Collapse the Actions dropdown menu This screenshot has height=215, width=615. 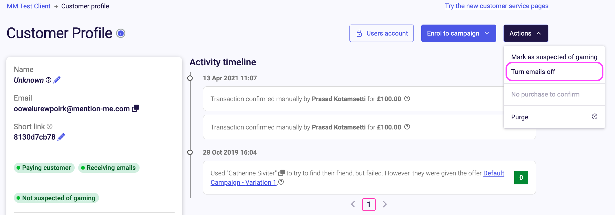(526, 33)
